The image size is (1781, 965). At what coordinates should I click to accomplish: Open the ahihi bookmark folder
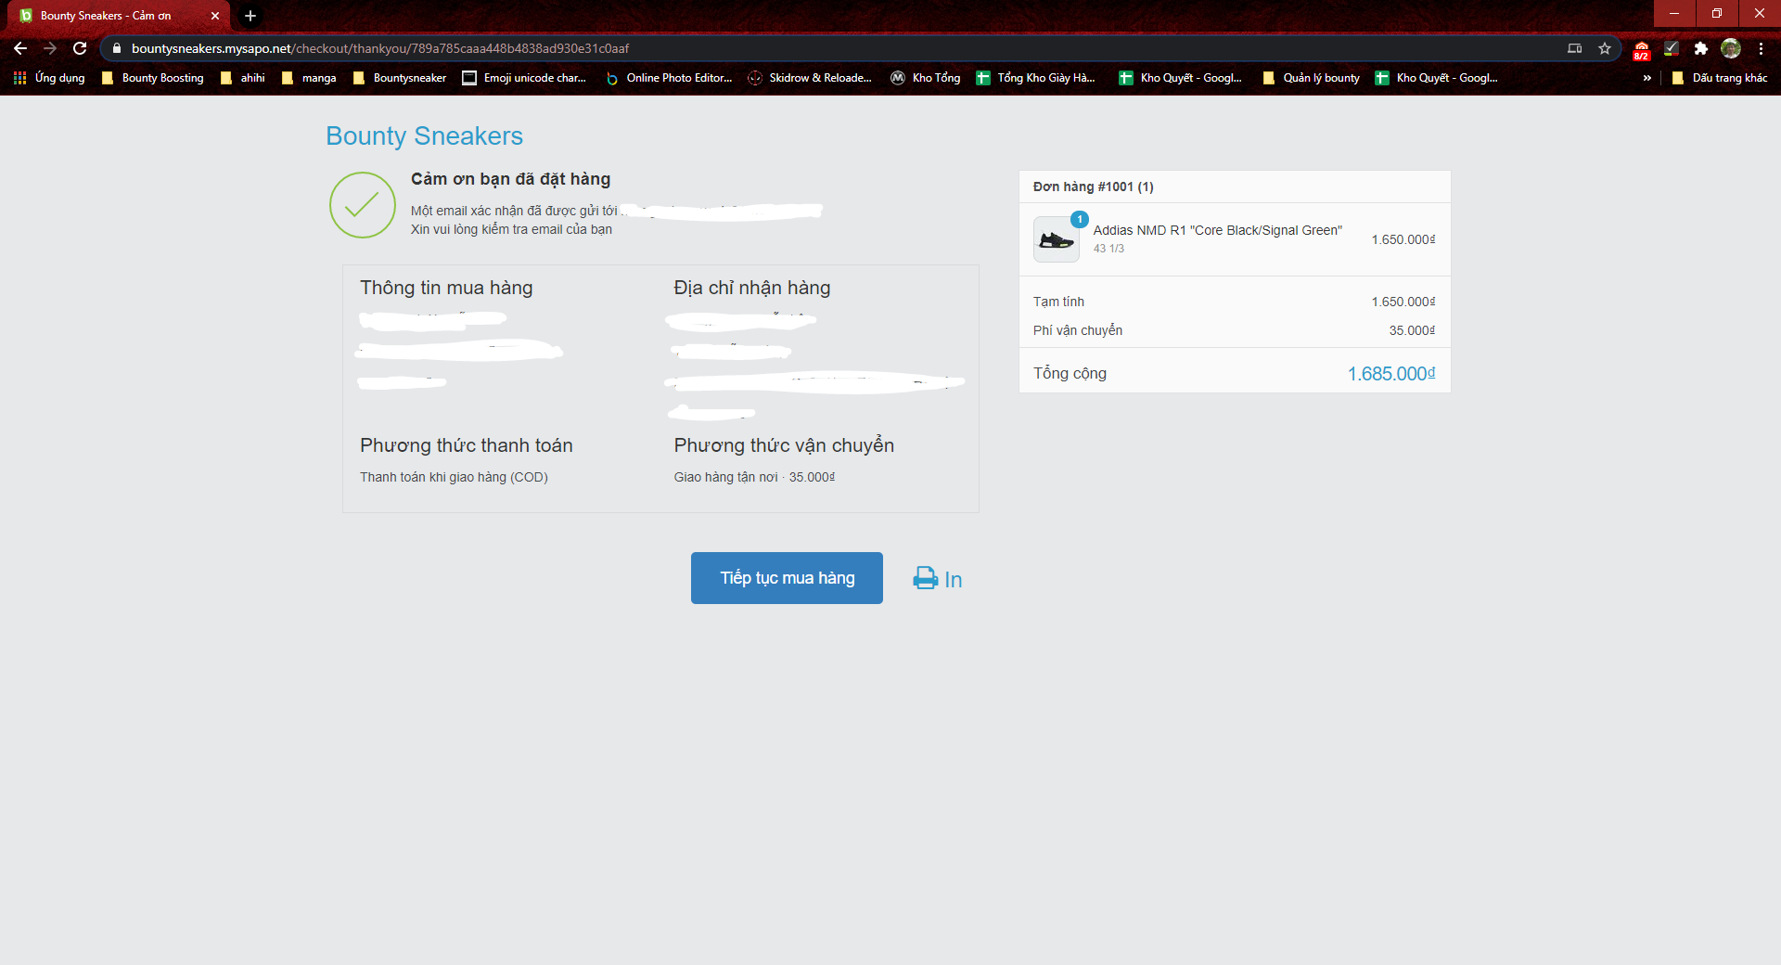tap(242, 78)
